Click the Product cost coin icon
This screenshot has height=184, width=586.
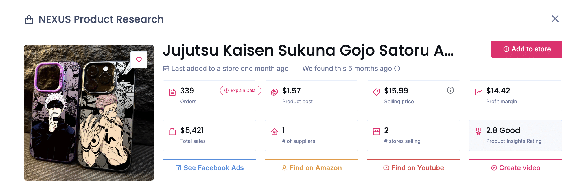[274, 92]
